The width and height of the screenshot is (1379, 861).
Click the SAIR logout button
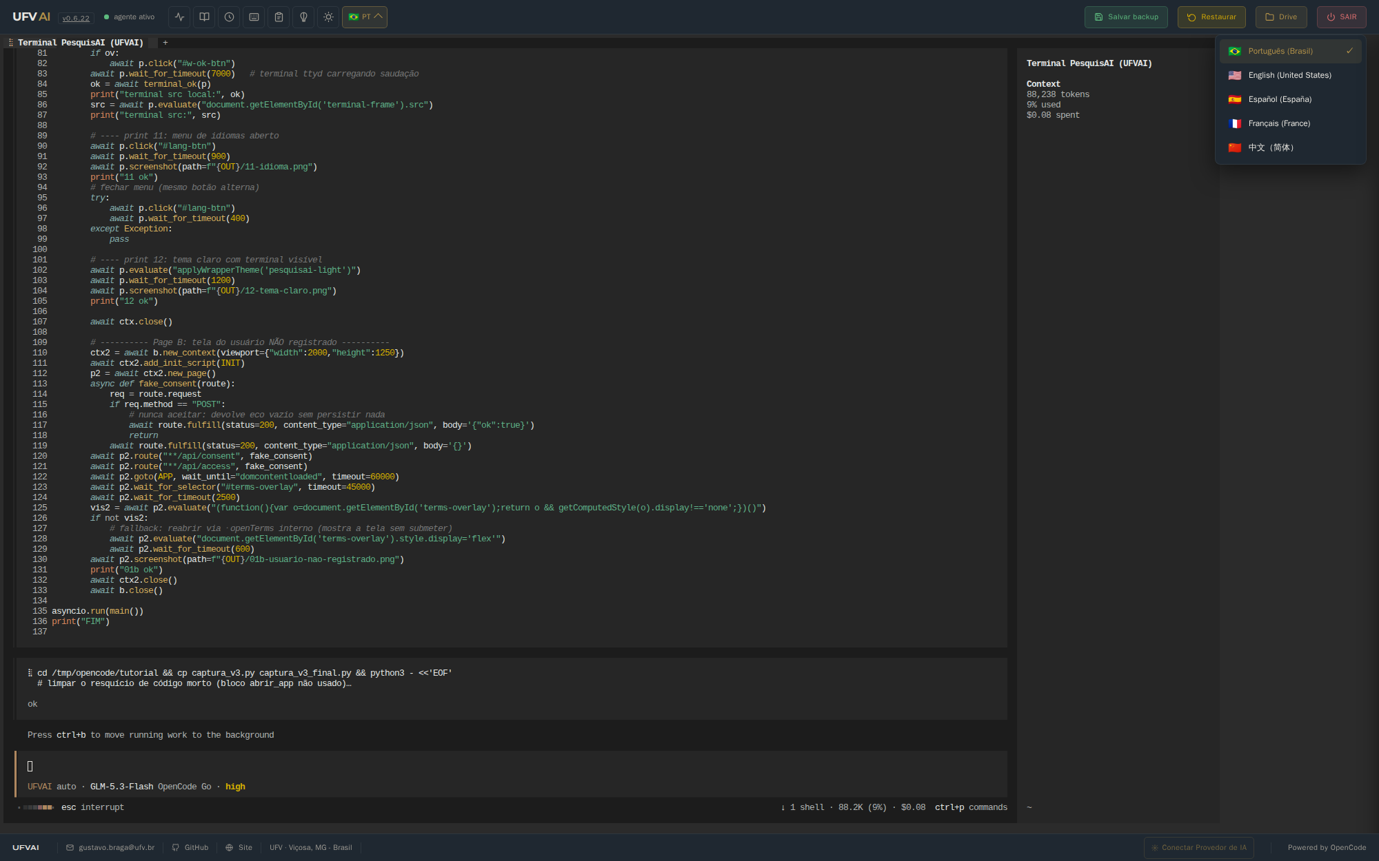point(1341,17)
